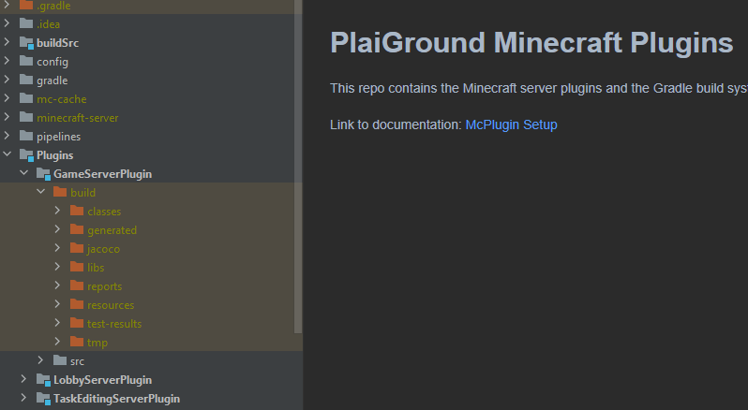This screenshot has height=410, width=748.
Task: Expand the config folder
Action: click(x=7, y=61)
